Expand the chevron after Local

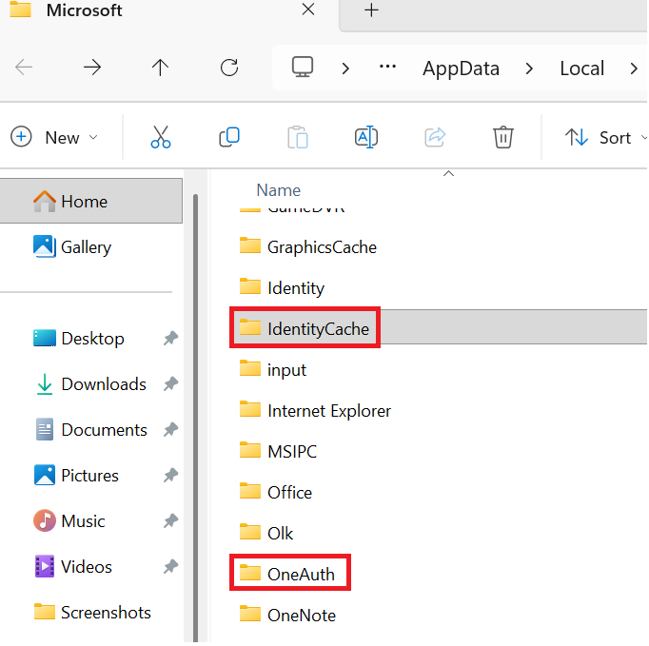coord(634,68)
